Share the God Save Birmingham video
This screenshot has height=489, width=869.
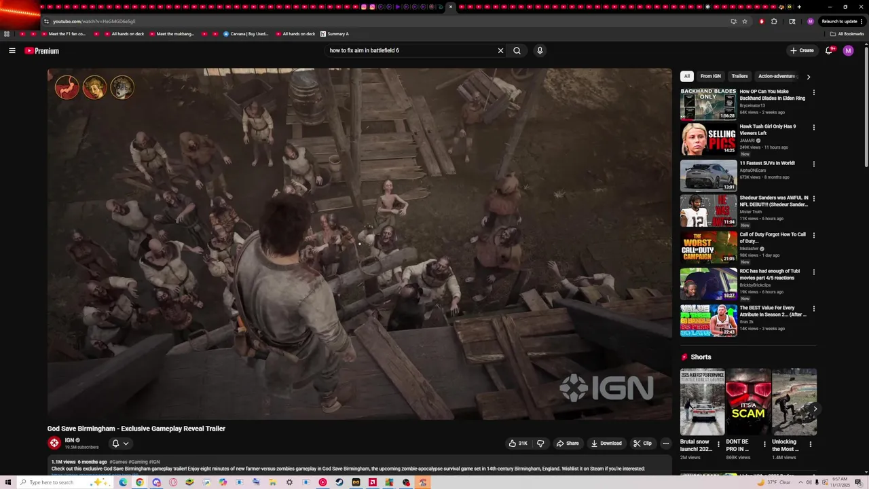(x=568, y=443)
